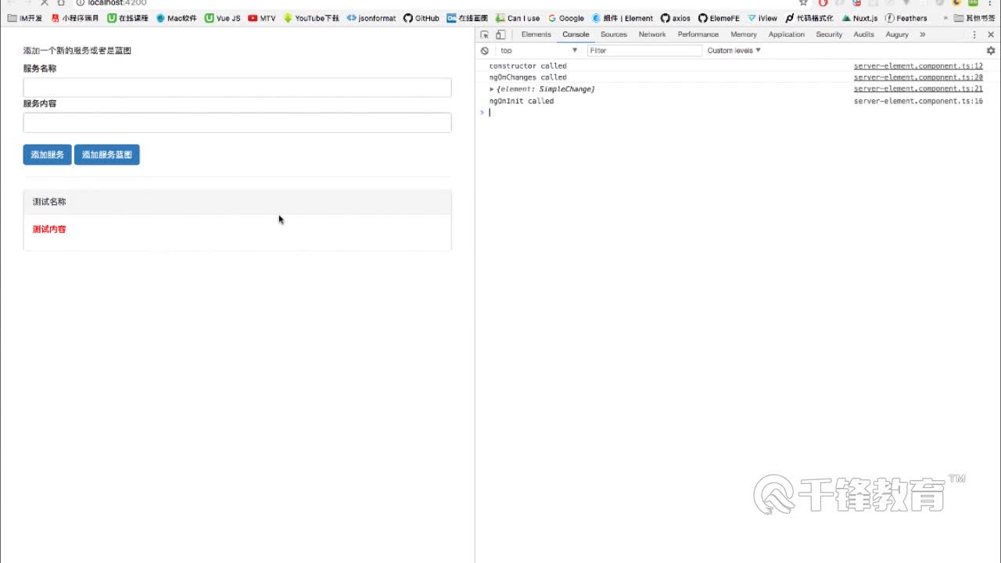1001x563 pixels.
Task: Click the 服务名称 input field
Action: pyautogui.click(x=237, y=88)
